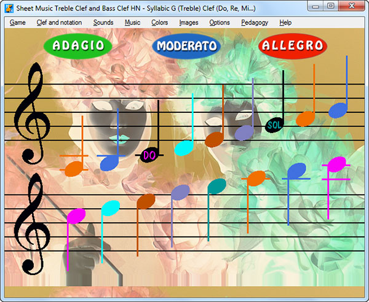Minimize the Sheet Music window
The image size is (369, 302).
pyautogui.click(x=315, y=6)
